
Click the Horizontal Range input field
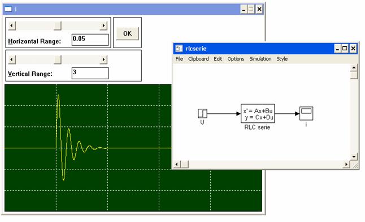click(90, 40)
